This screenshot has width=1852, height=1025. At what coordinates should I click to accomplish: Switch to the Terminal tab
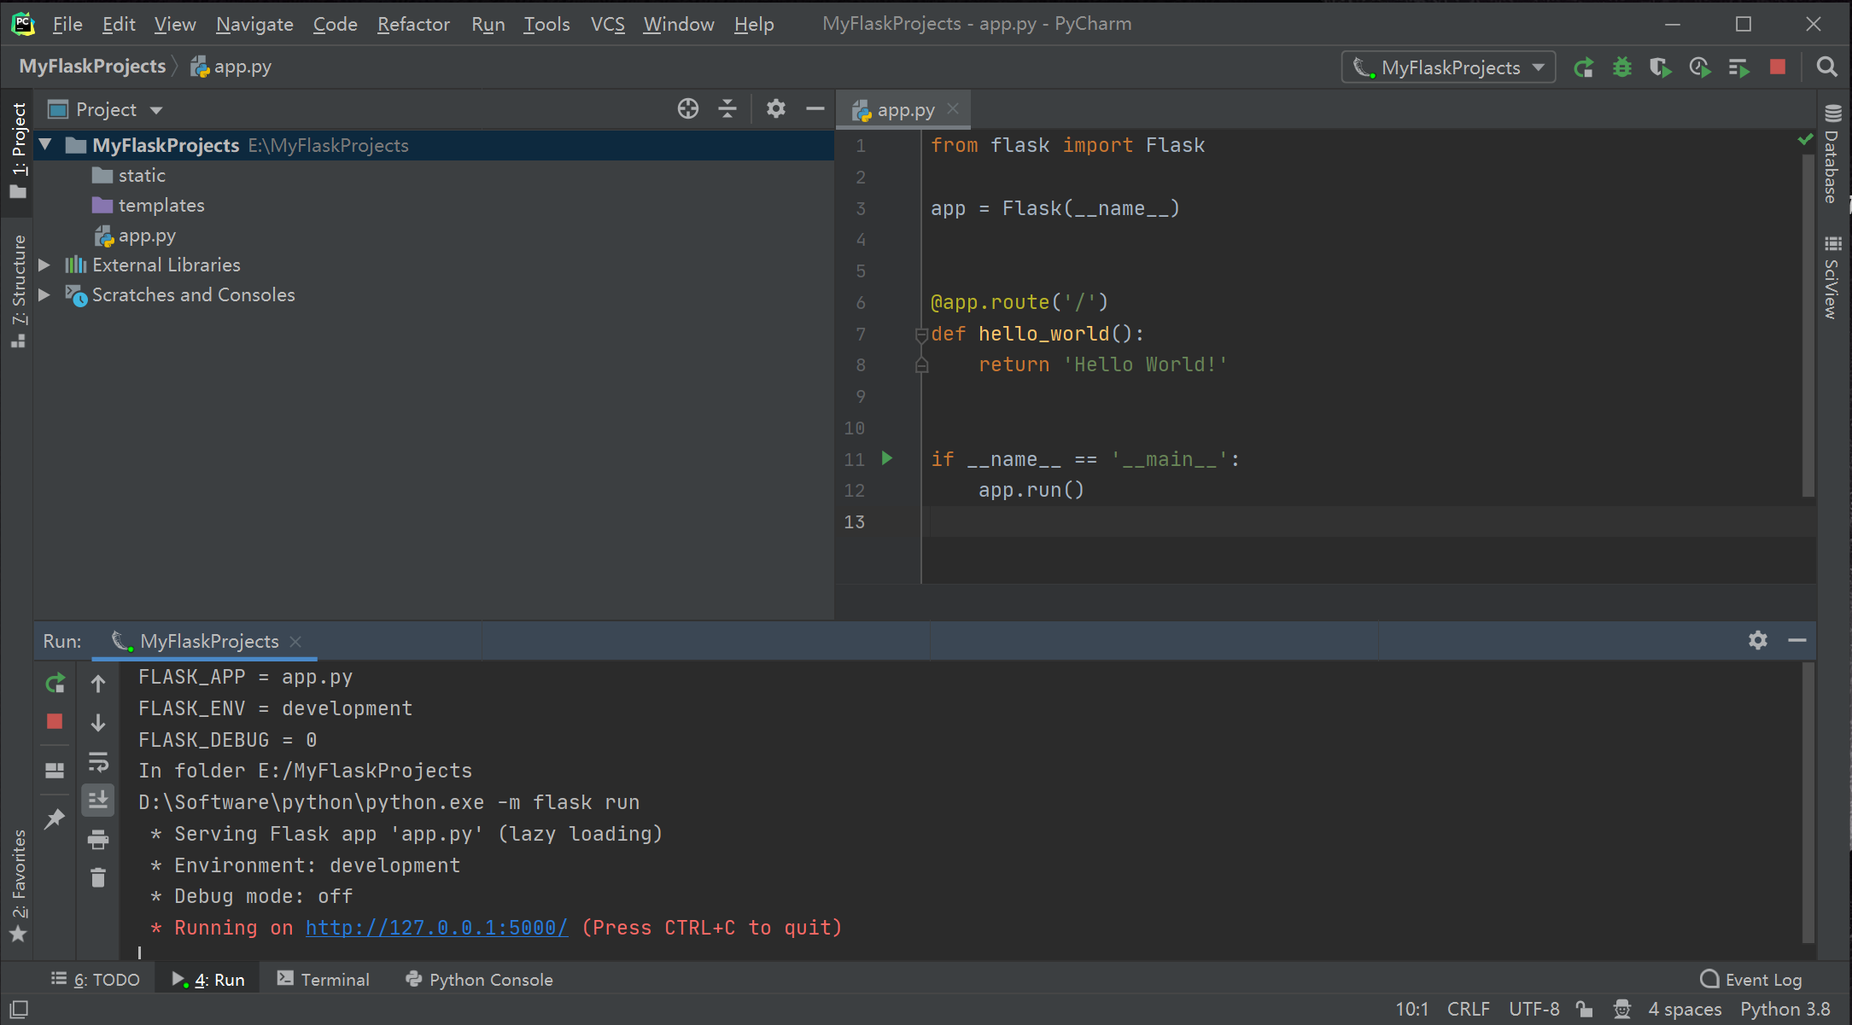point(324,980)
